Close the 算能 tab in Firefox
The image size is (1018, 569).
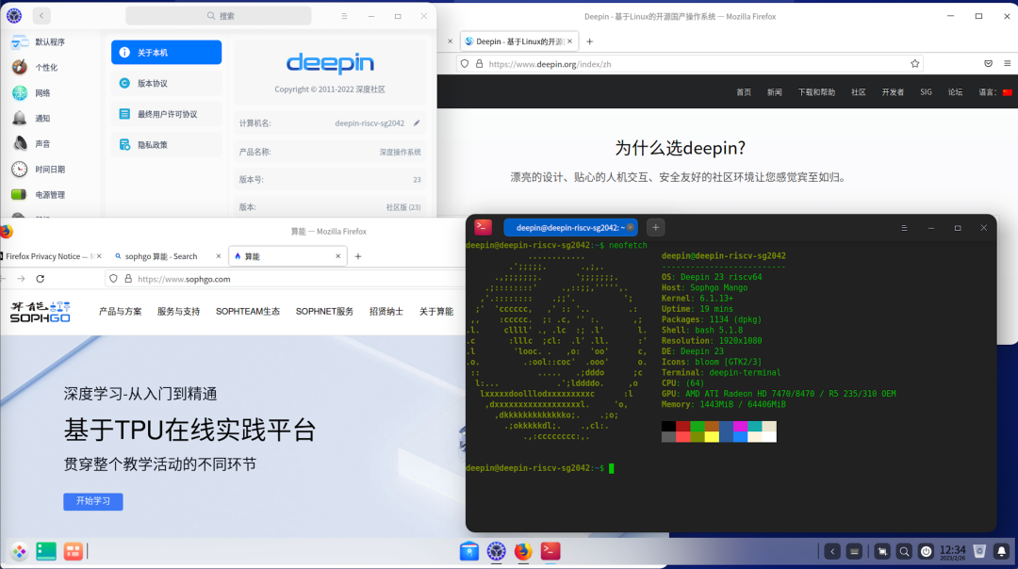click(x=337, y=256)
